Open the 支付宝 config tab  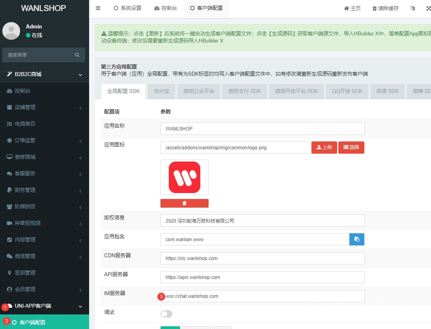161,91
